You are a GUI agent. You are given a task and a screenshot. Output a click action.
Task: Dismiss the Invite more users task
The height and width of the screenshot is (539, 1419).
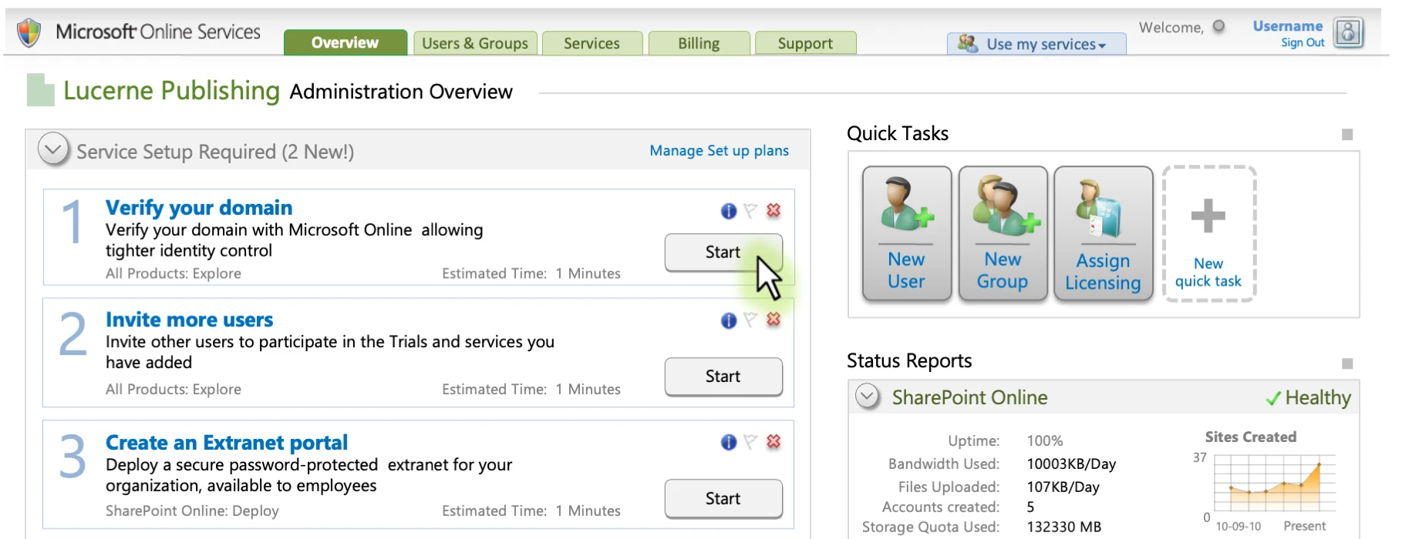pos(774,319)
